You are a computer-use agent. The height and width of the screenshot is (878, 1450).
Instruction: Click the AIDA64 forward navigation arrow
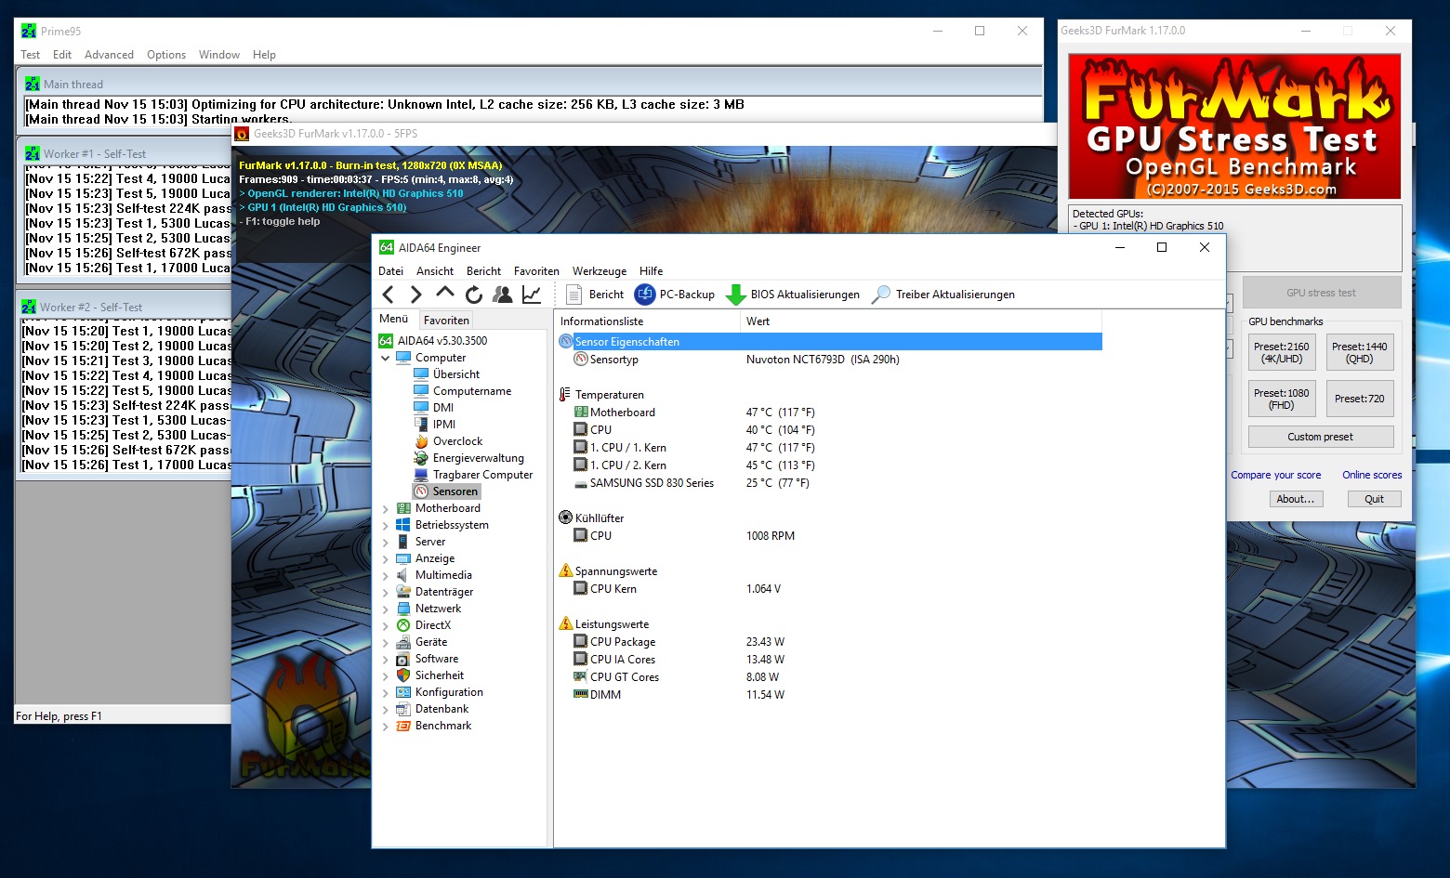tap(415, 295)
